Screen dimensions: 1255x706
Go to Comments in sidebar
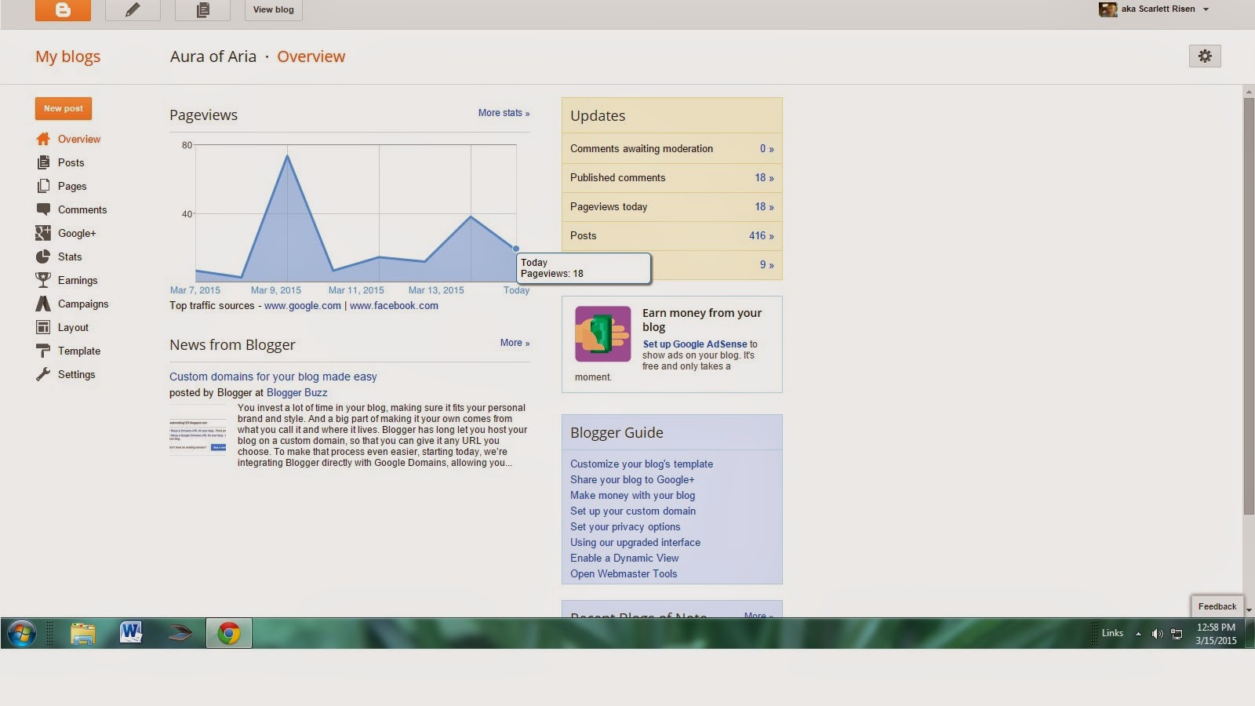82,209
